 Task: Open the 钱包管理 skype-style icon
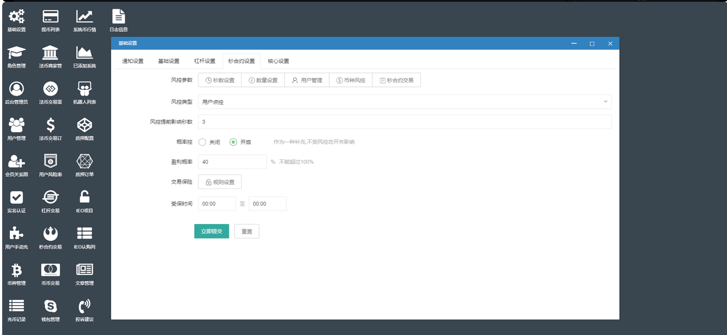(x=51, y=306)
